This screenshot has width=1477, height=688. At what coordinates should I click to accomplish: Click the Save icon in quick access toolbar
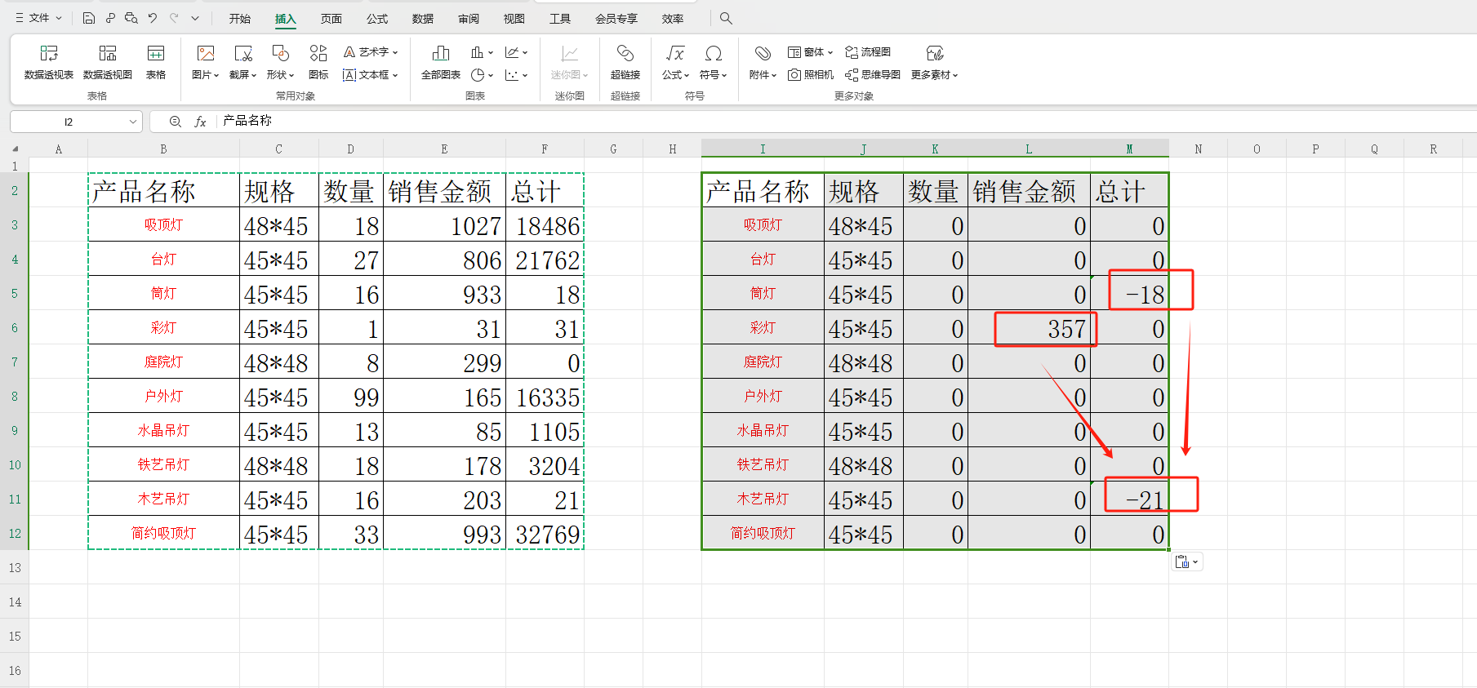pyautogui.click(x=89, y=18)
